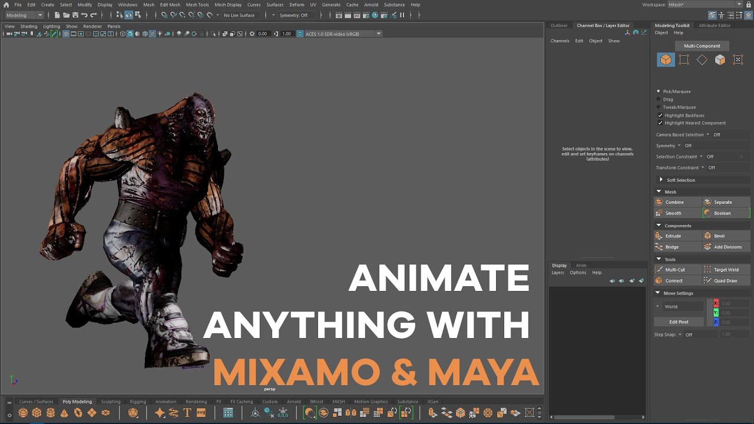Open the Deform menu
Viewport: 754px width, 424px height.
tap(297, 5)
